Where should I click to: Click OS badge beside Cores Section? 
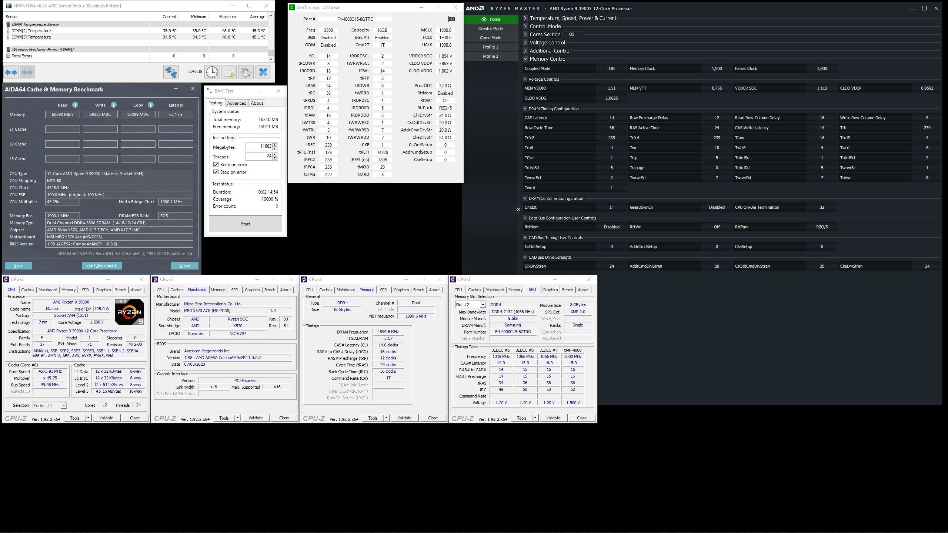coord(572,34)
